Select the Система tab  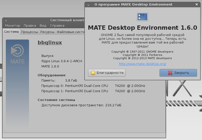pos(11,31)
